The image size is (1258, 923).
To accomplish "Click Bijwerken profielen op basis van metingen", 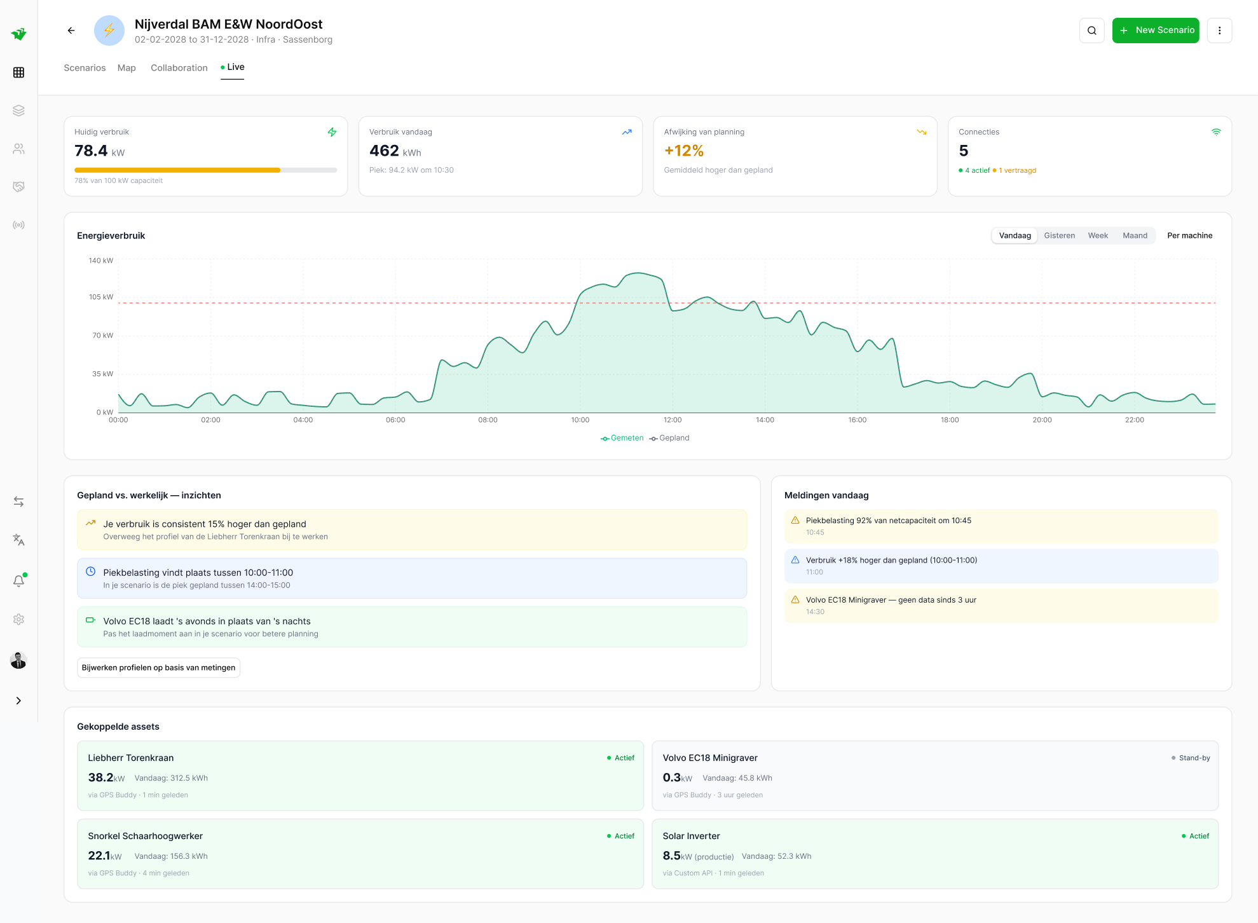I will 158,667.
